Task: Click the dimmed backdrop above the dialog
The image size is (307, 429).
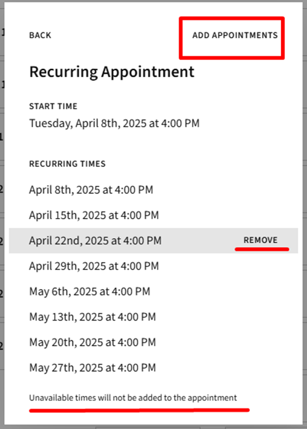Action: [x=153, y=1]
